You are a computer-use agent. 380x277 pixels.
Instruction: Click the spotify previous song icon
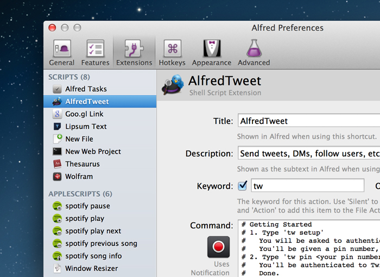tap(57, 243)
